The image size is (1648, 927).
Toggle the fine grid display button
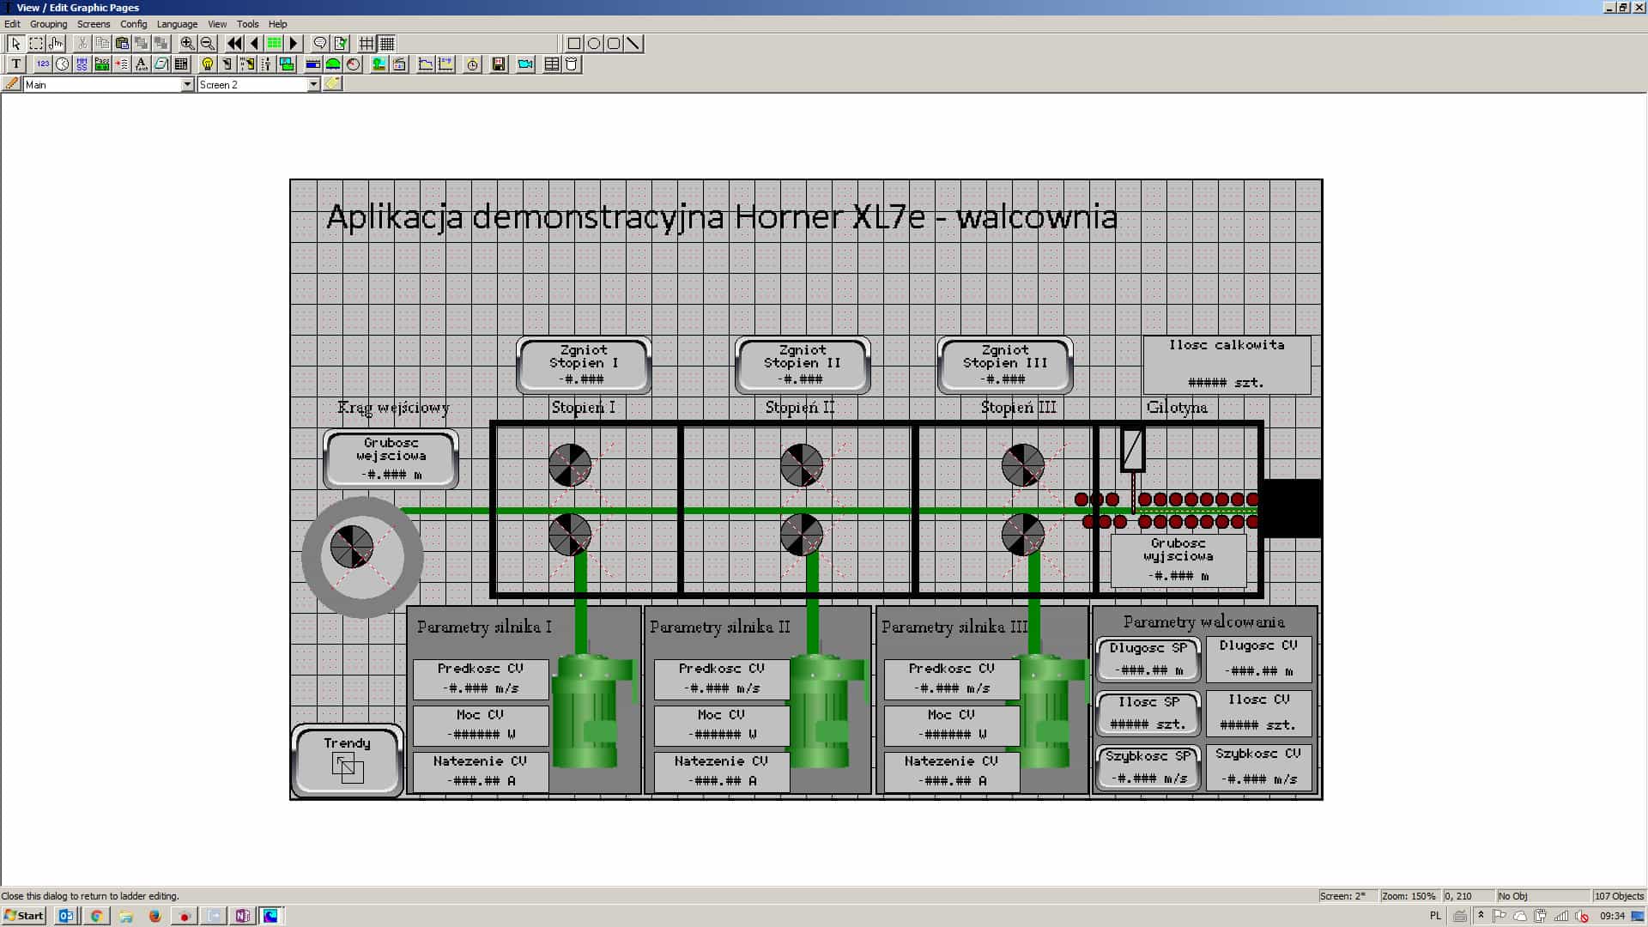click(387, 43)
